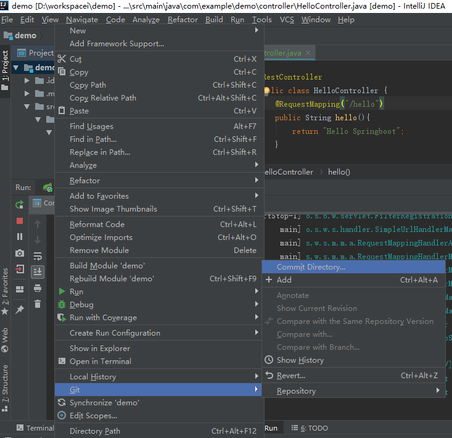
Task: Choose Reformat Code
Action: pyautogui.click(x=160, y=225)
